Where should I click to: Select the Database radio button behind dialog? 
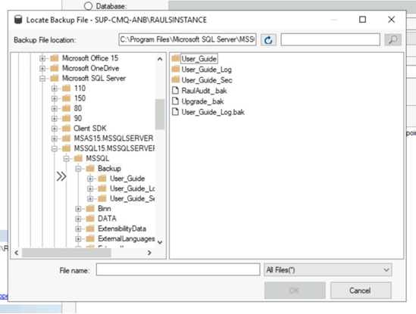[x=88, y=6]
